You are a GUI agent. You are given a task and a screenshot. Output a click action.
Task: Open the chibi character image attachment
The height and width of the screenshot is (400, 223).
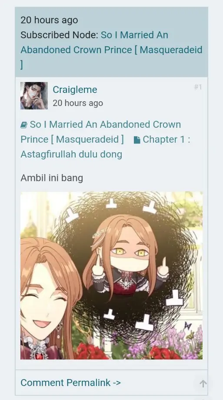[x=111, y=276]
